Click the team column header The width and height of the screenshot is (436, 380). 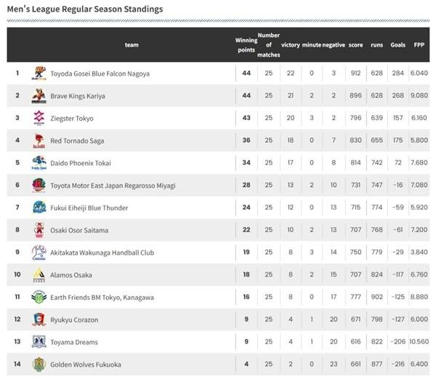tap(132, 44)
